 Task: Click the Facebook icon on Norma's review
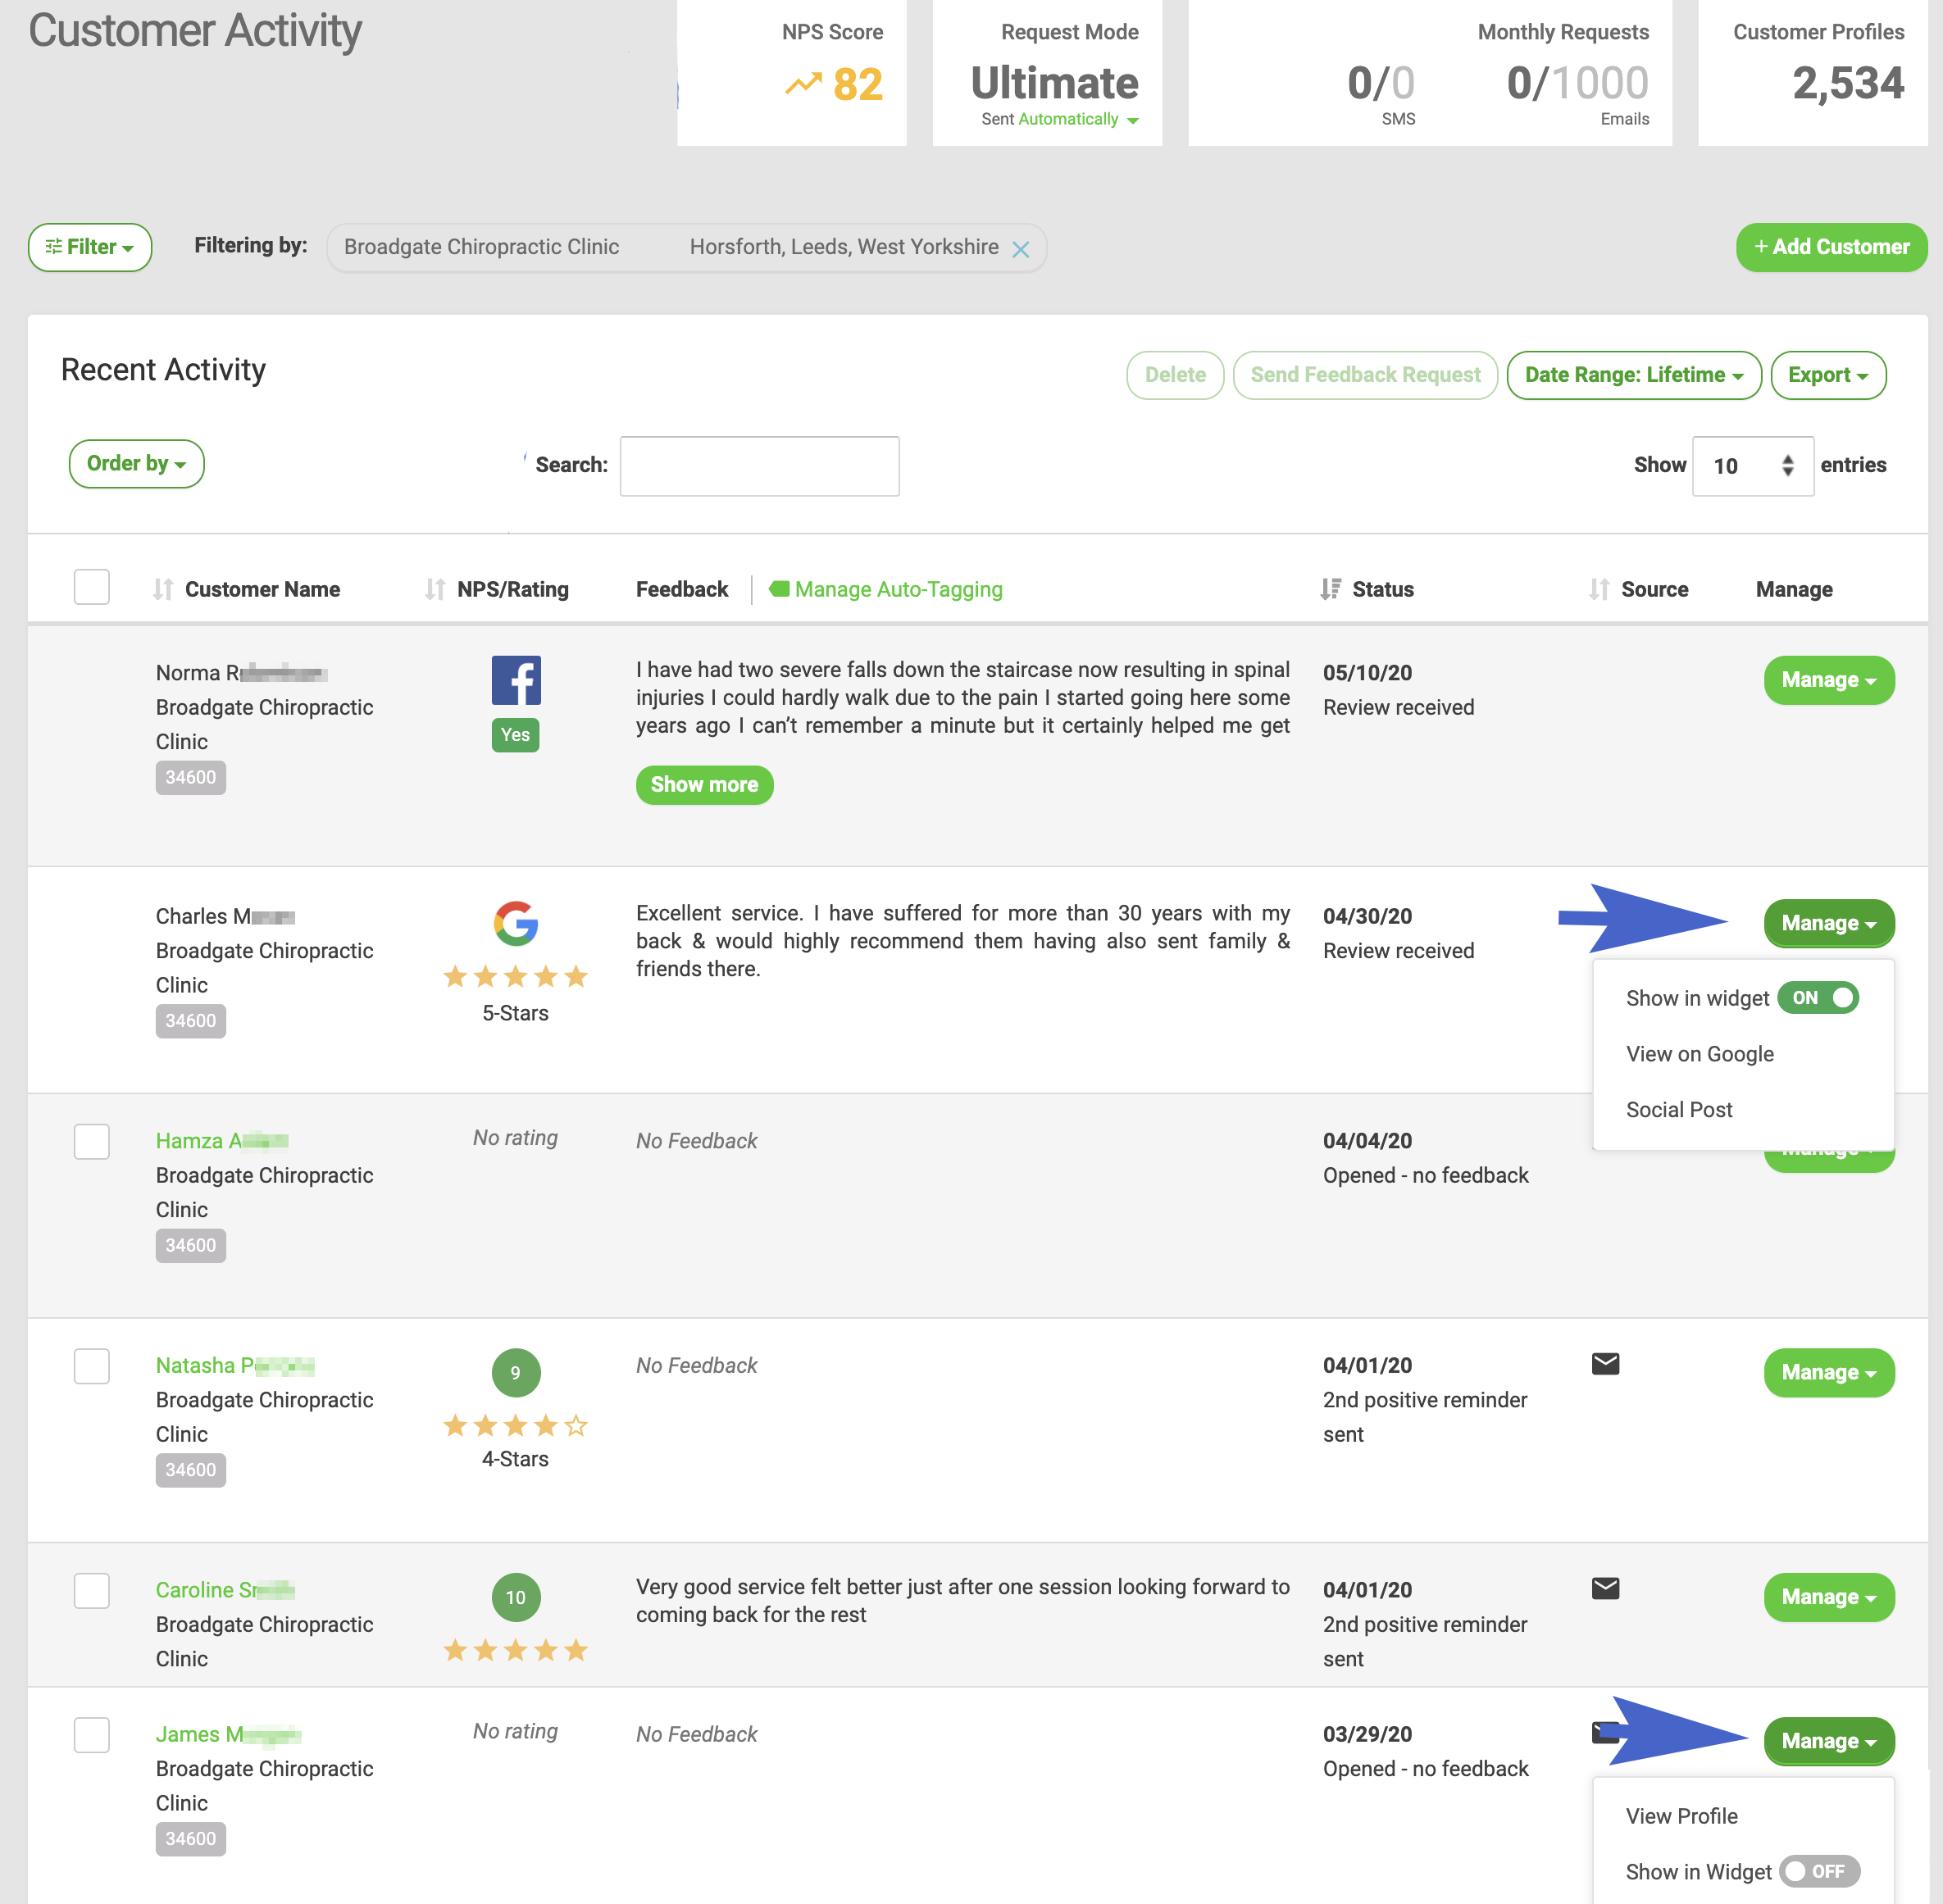[x=516, y=680]
